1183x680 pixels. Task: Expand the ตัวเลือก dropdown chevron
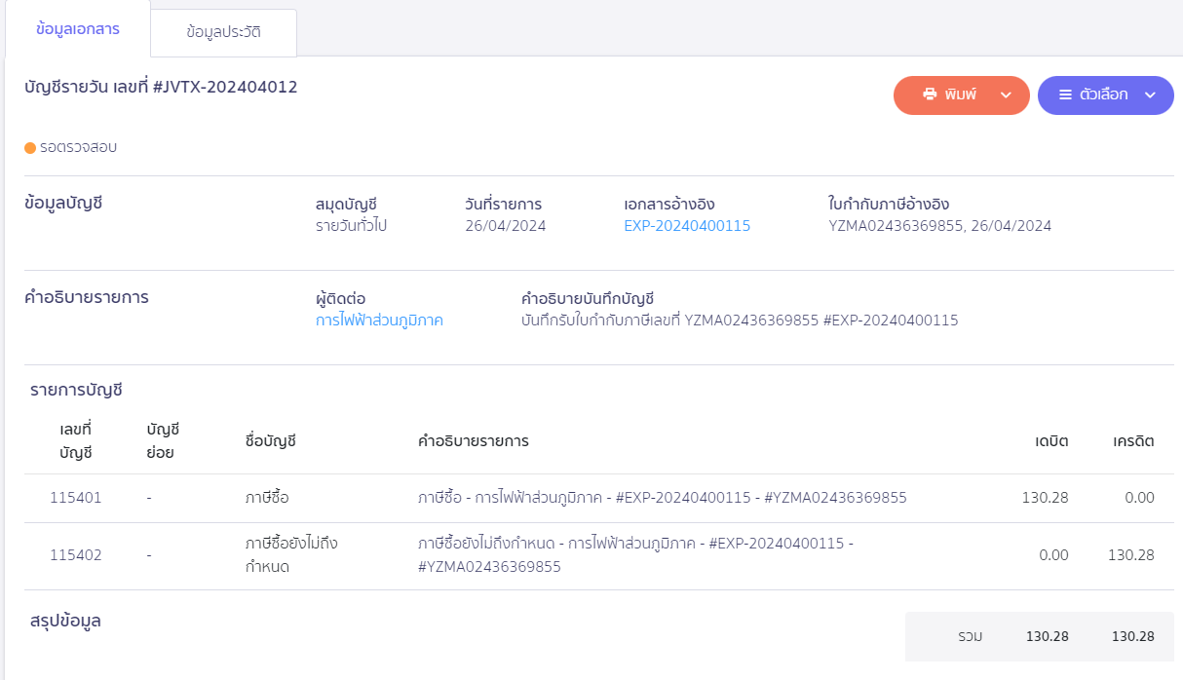[x=1150, y=95]
